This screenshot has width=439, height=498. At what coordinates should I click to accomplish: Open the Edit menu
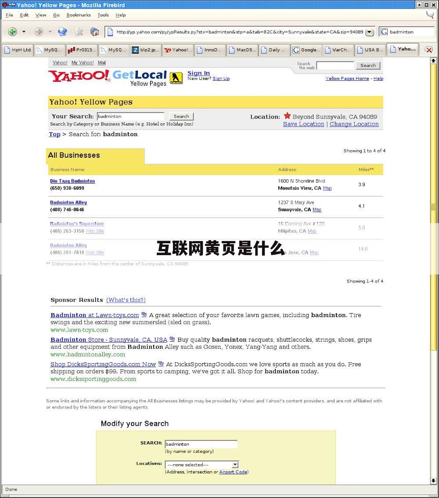(24, 15)
